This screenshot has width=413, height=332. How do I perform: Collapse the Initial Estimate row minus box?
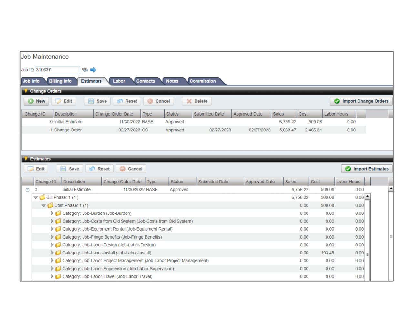pos(27,190)
